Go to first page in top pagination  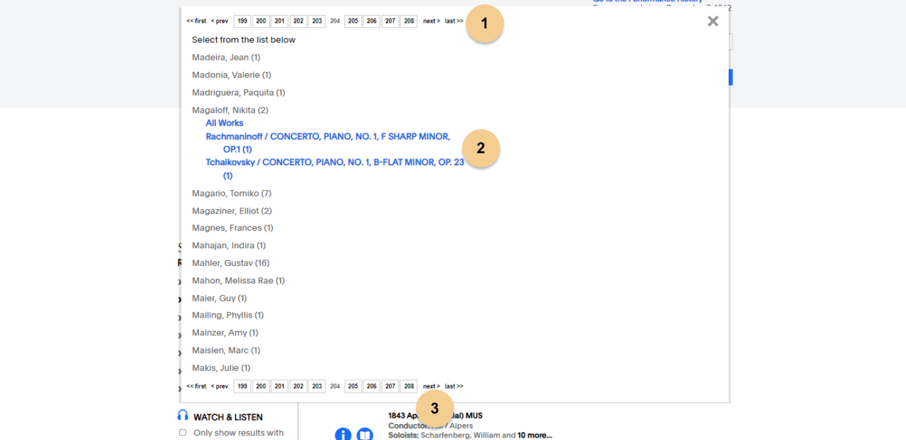(x=196, y=21)
